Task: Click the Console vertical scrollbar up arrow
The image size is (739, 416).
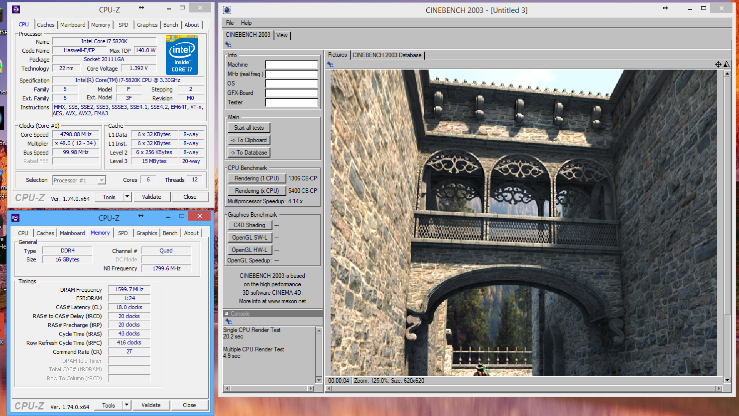Action: (x=319, y=331)
